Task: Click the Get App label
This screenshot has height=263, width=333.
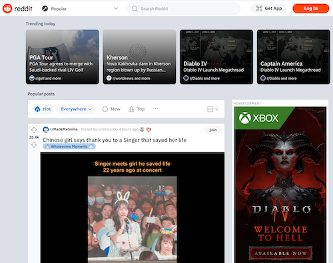Action: click(x=273, y=9)
